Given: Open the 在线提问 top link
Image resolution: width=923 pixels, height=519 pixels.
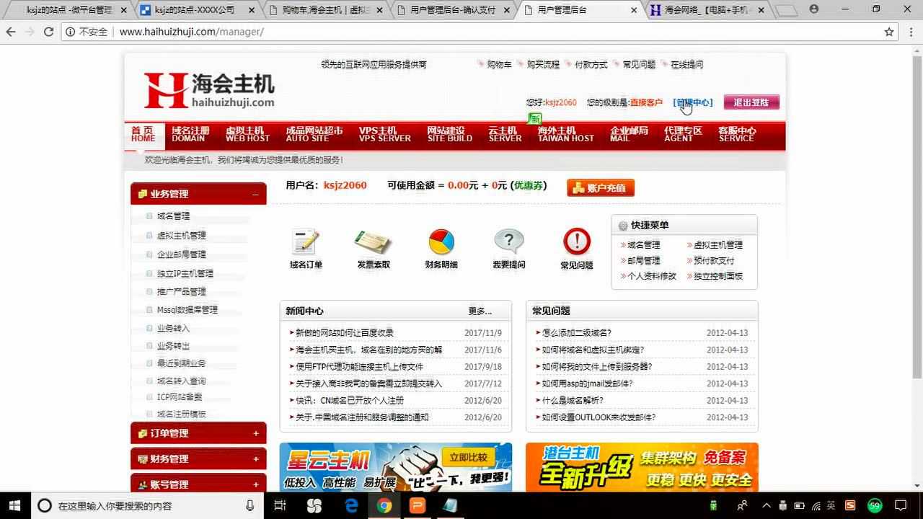Looking at the screenshot, I should point(686,64).
